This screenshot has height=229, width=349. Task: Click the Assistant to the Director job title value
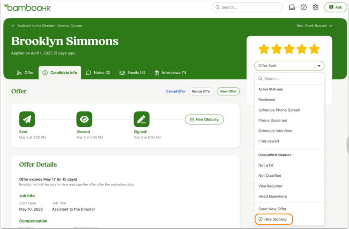click(73, 209)
